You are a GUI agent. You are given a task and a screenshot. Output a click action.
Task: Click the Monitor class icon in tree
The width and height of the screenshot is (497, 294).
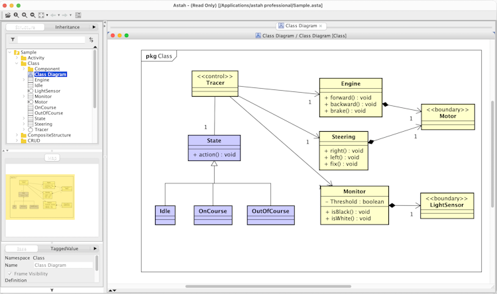(x=30, y=96)
